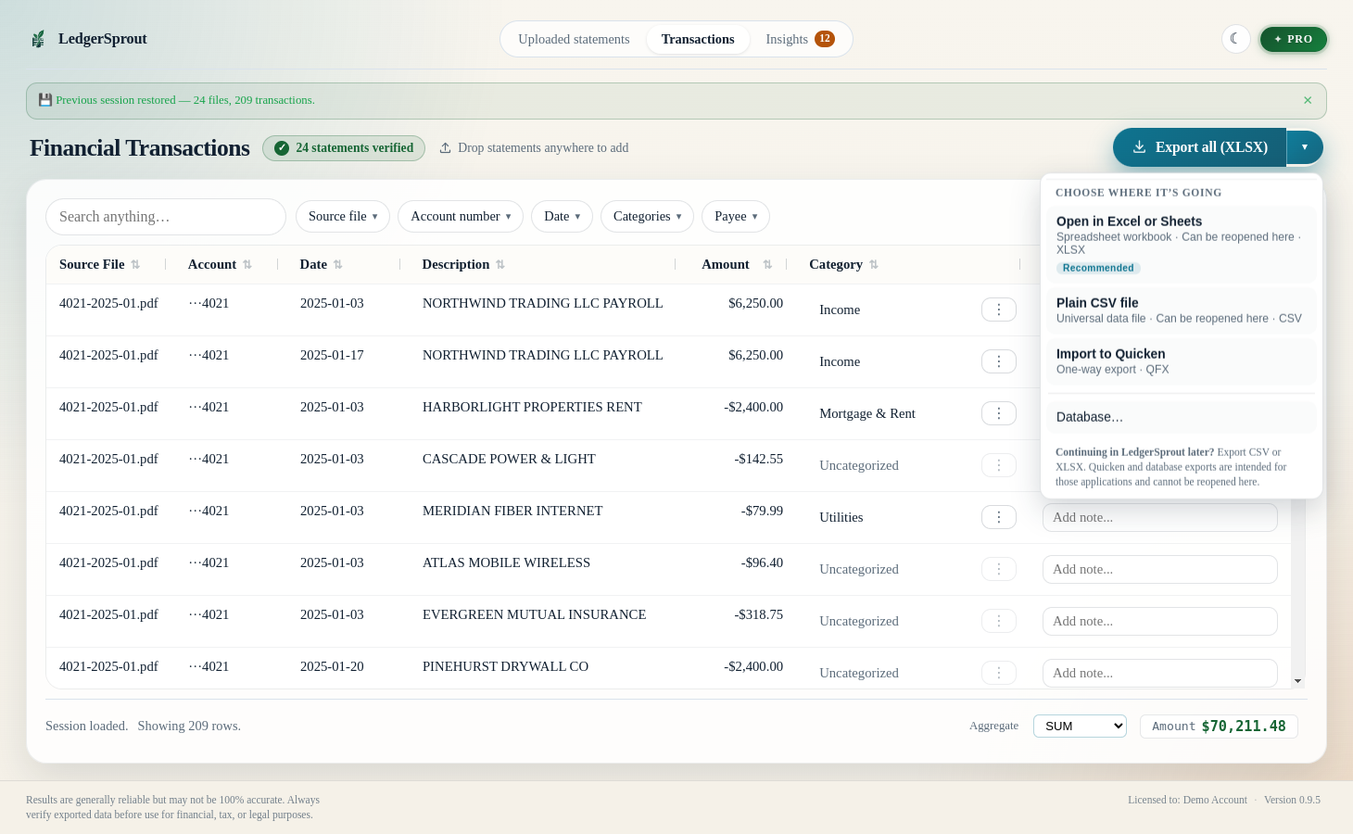Image resolution: width=1353 pixels, height=834 pixels.
Task: Open the Insights tab
Action: [800, 39]
